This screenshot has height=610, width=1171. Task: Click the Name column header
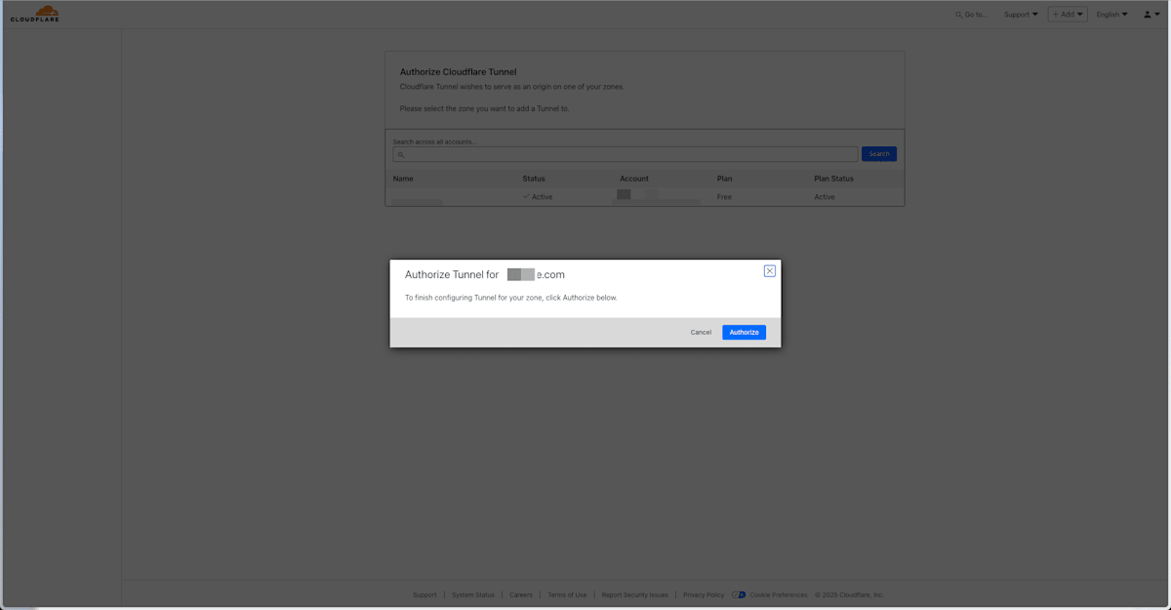tap(403, 179)
